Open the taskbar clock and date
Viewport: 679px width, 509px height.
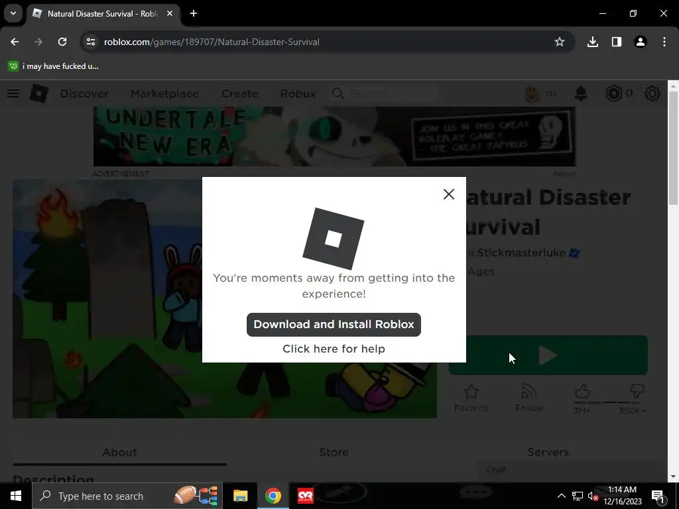622,496
